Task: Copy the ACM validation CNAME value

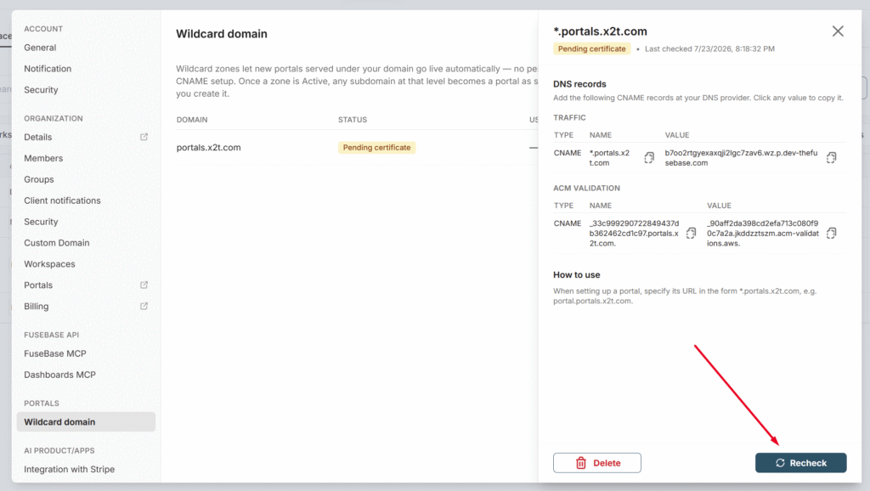Action: (831, 233)
